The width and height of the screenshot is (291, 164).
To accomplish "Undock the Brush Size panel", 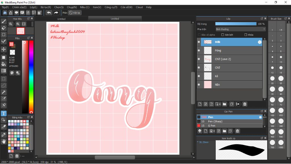I will click(x=285, y=18).
